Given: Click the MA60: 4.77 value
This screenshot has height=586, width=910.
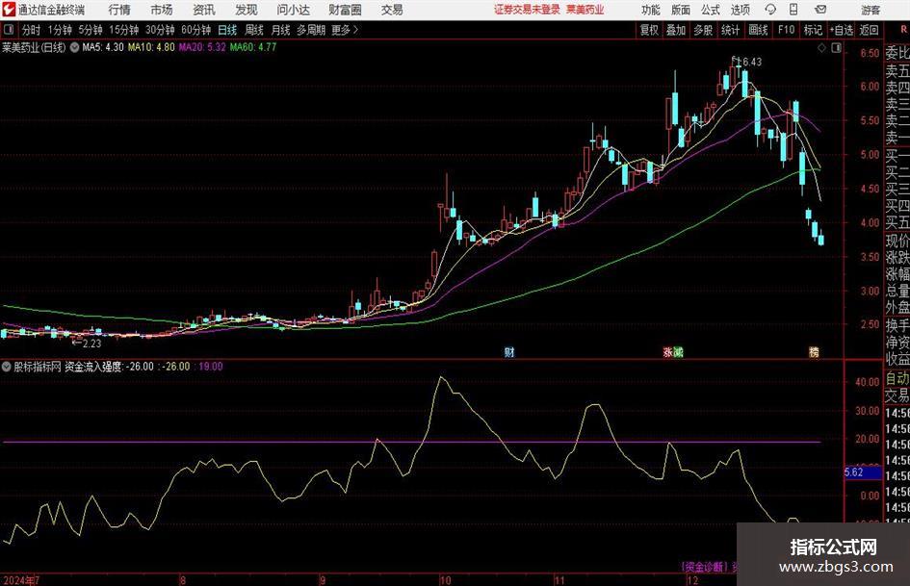Looking at the screenshot, I should tap(253, 47).
